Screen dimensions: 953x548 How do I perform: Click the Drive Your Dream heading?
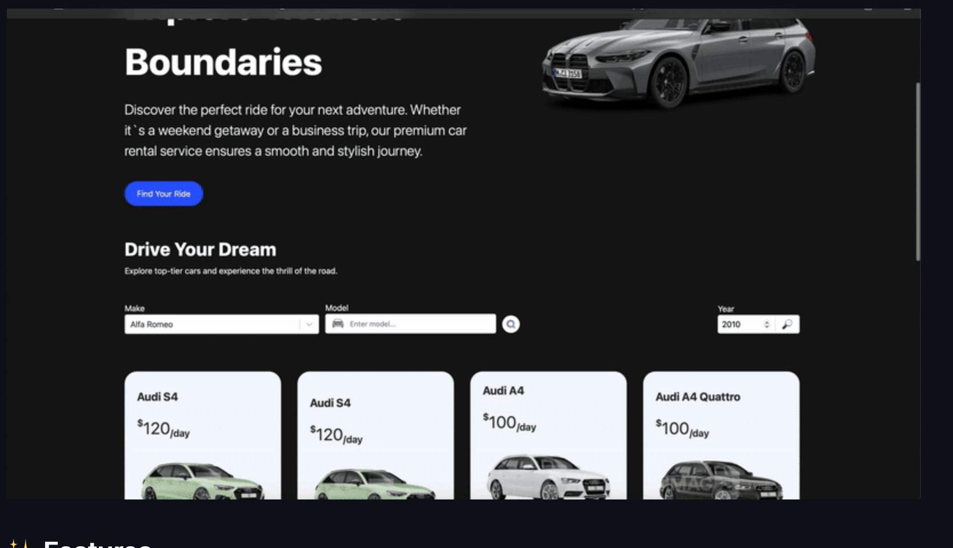point(201,249)
